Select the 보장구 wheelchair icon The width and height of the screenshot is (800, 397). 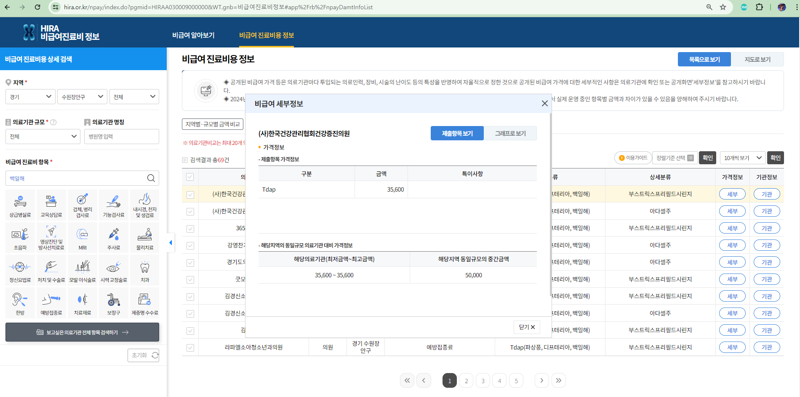[114, 303]
